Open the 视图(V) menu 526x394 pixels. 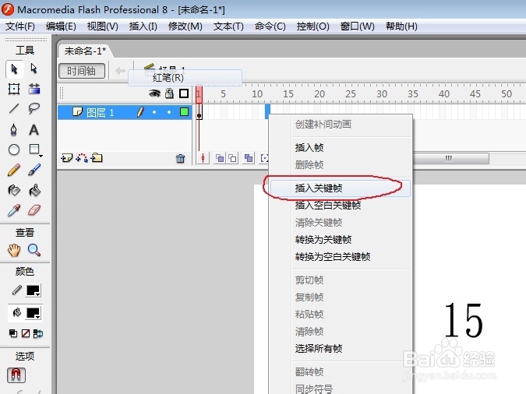[103, 26]
